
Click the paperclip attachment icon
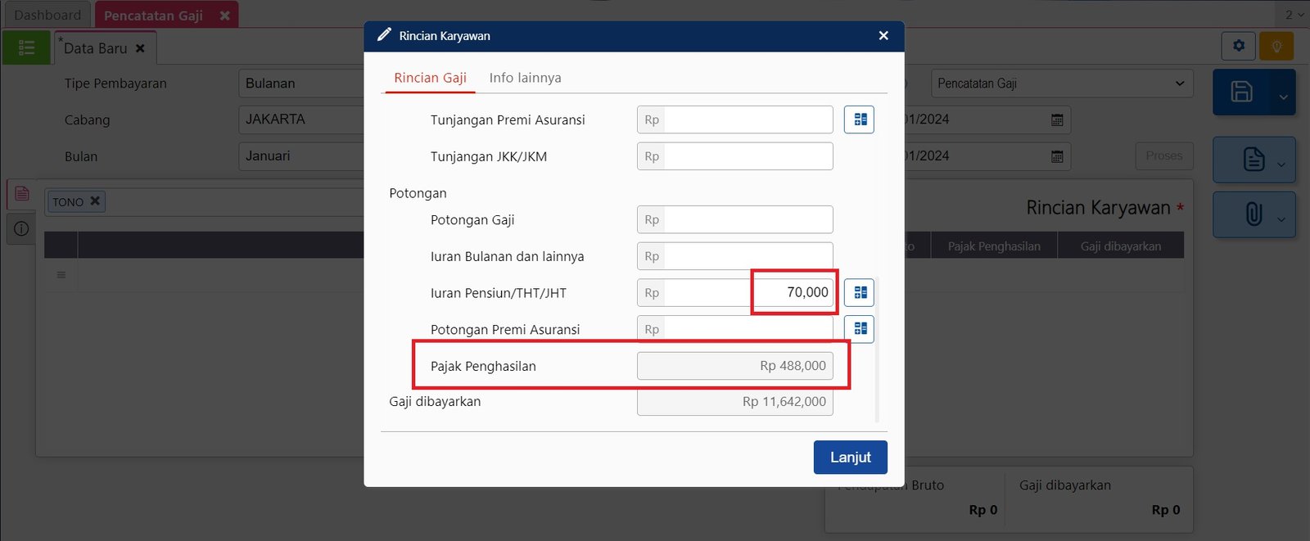1253,214
